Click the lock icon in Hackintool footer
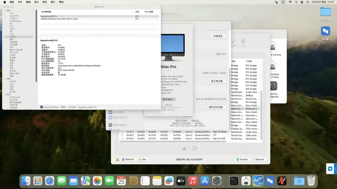337x189 pixels. (117, 159)
